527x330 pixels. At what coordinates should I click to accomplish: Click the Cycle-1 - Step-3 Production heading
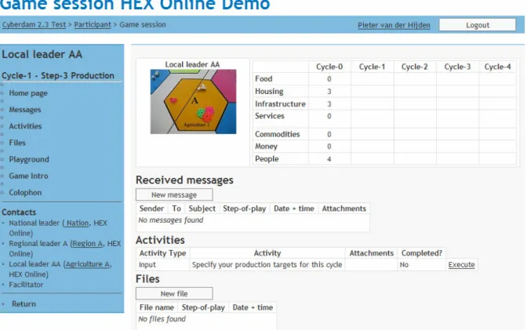[x=58, y=75]
